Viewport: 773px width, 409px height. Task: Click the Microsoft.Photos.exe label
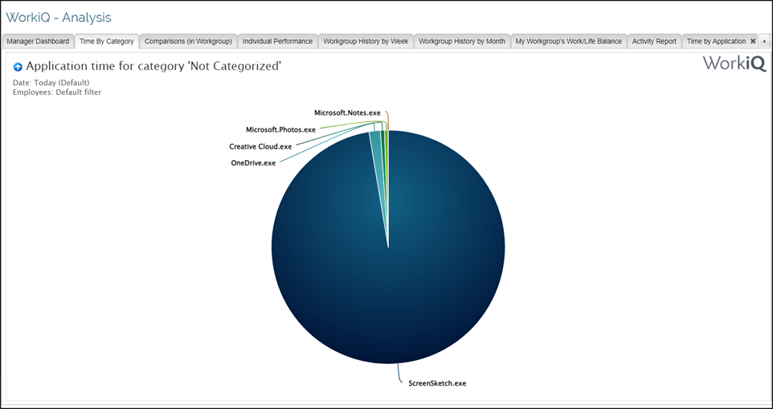(x=280, y=129)
